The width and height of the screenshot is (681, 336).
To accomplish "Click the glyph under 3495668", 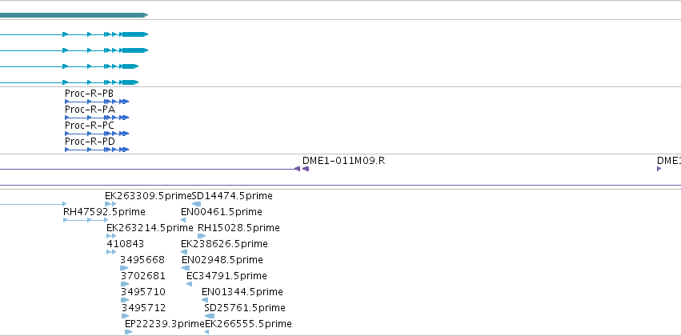I will [124, 268].
